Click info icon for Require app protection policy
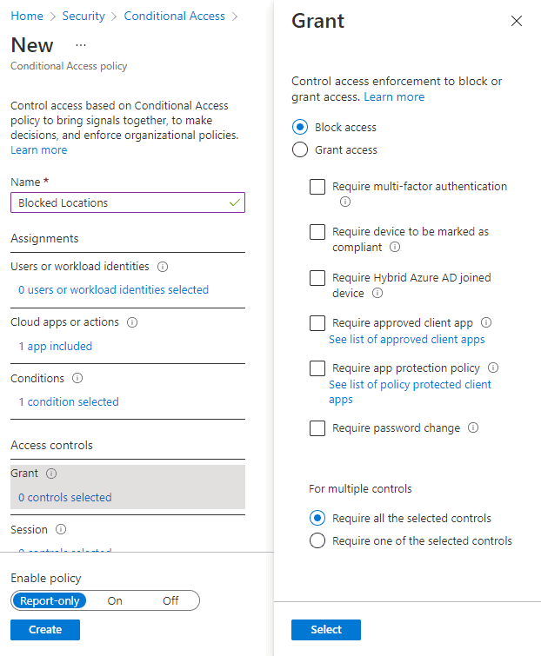 click(493, 368)
